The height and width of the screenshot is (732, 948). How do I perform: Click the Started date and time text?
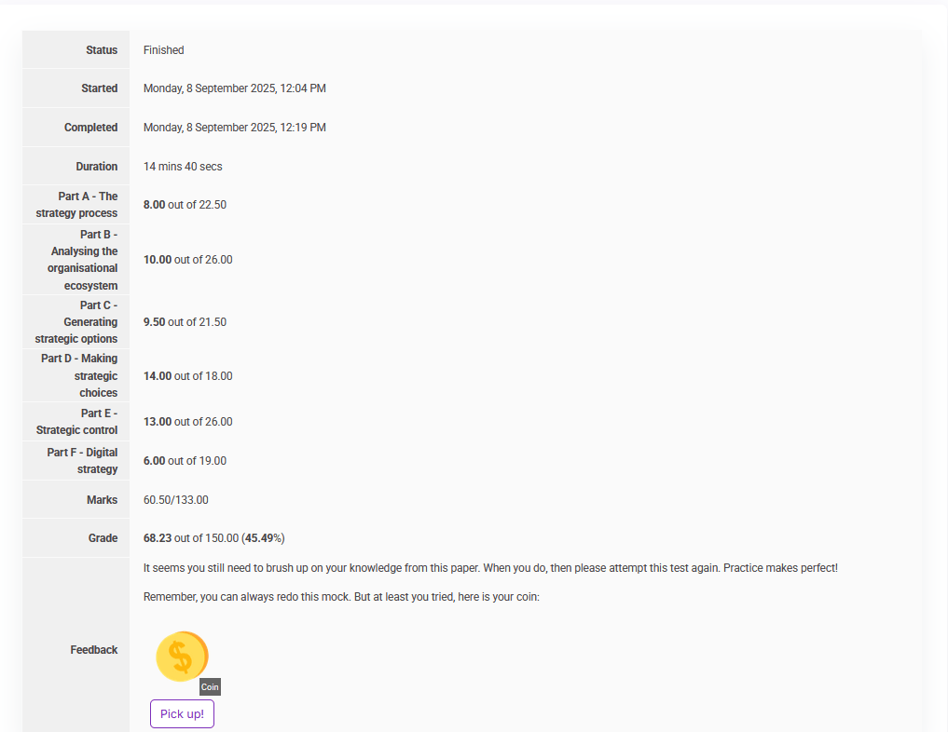234,88
